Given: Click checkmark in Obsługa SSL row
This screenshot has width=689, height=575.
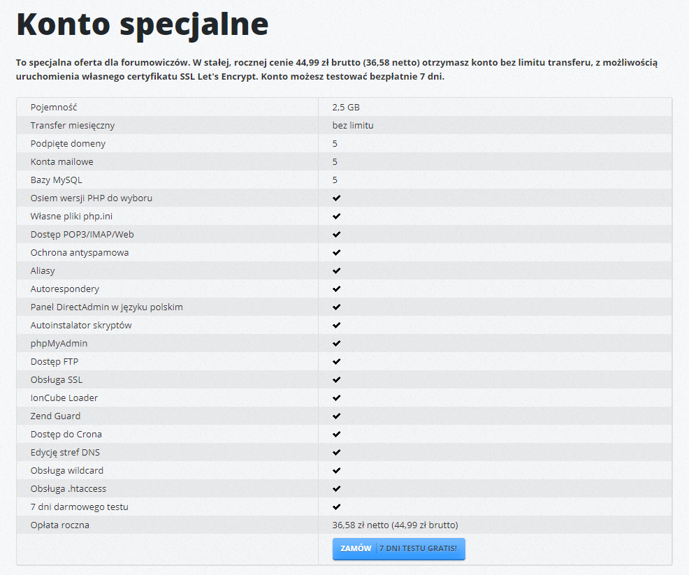Looking at the screenshot, I should click(x=336, y=379).
